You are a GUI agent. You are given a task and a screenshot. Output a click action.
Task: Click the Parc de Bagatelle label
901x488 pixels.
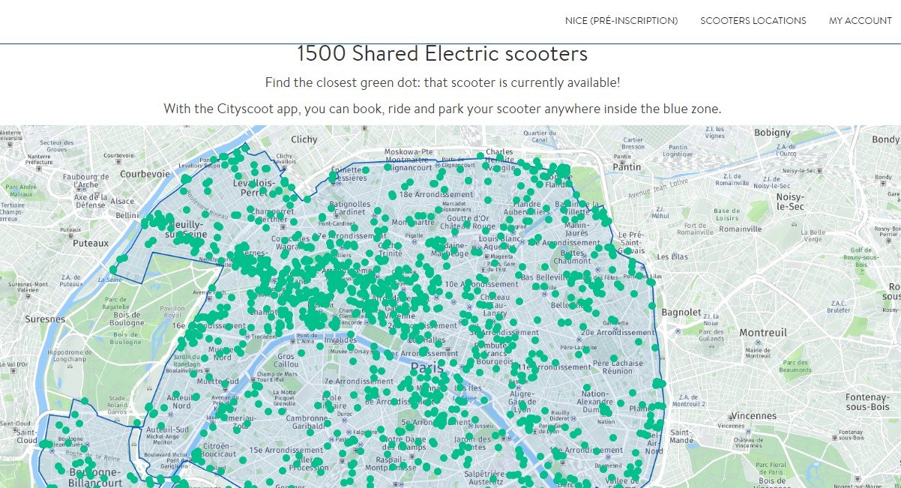pyautogui.click(x=117, y=302)
